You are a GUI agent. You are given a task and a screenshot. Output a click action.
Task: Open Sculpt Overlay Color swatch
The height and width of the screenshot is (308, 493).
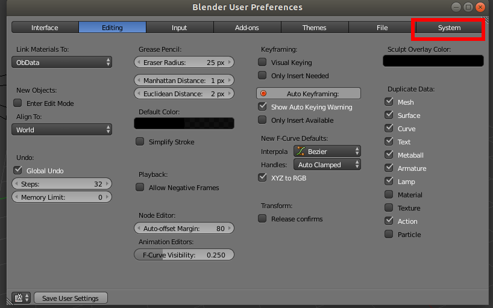click(433, 61)
